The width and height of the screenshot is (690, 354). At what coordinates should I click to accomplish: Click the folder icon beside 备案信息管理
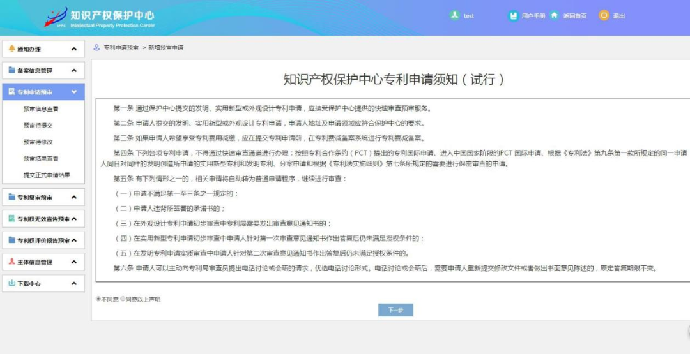tap(11, 70)
